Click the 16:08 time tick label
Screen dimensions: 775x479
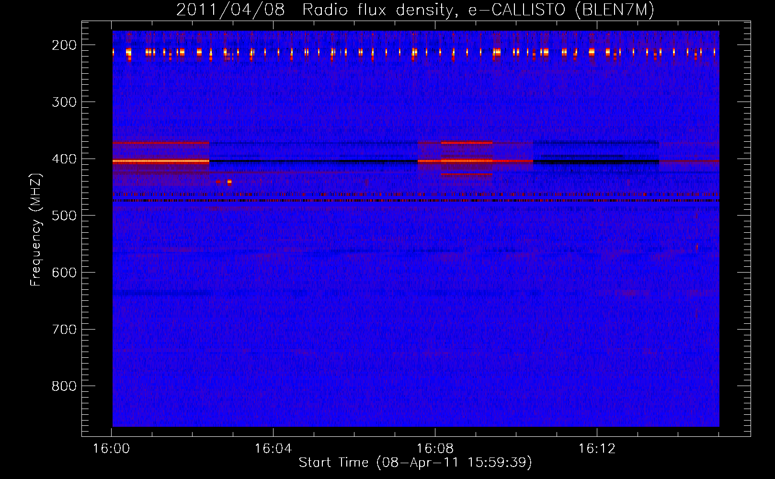point(435,449)
